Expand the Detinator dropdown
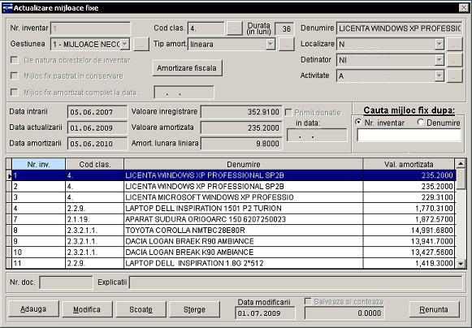Image resolution: width=472 pixels, height=328 pixels. [440, 60]
